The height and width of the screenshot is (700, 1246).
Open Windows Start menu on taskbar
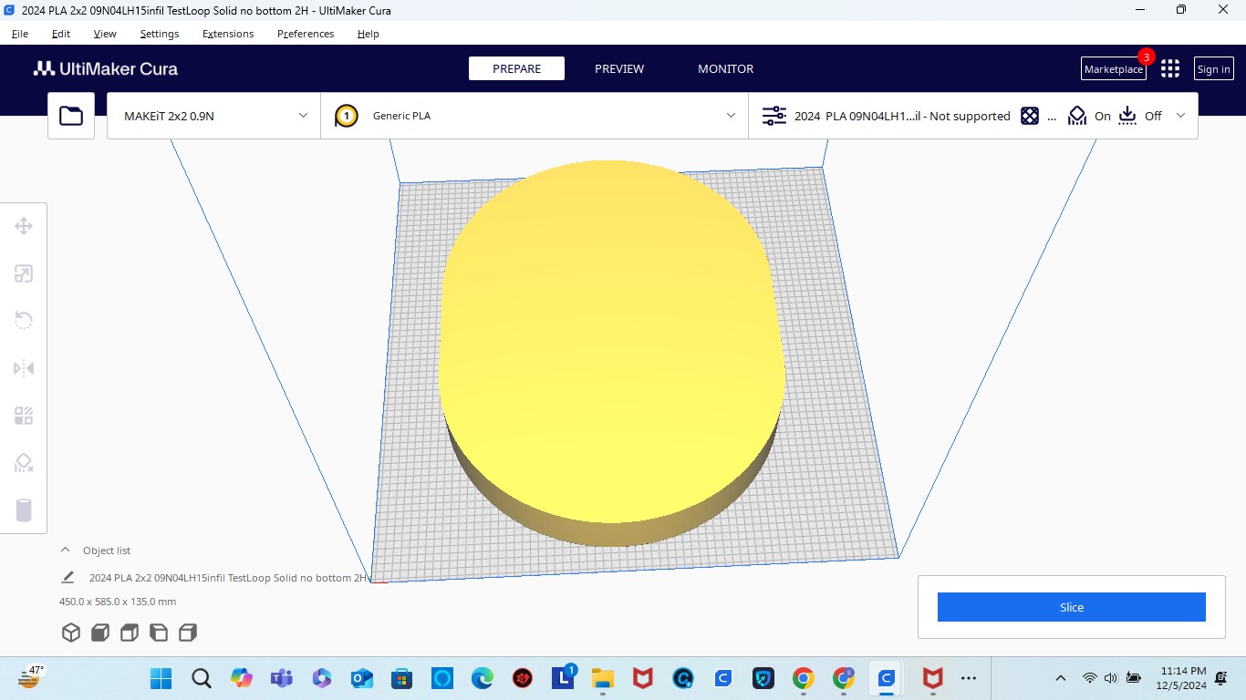coord(161,678)
